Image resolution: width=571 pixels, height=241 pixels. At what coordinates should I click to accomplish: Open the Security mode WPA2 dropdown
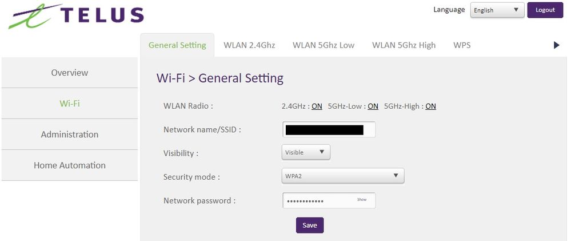343,176
